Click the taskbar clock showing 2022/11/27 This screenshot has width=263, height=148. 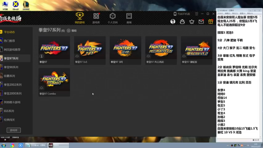coord(256,145)
